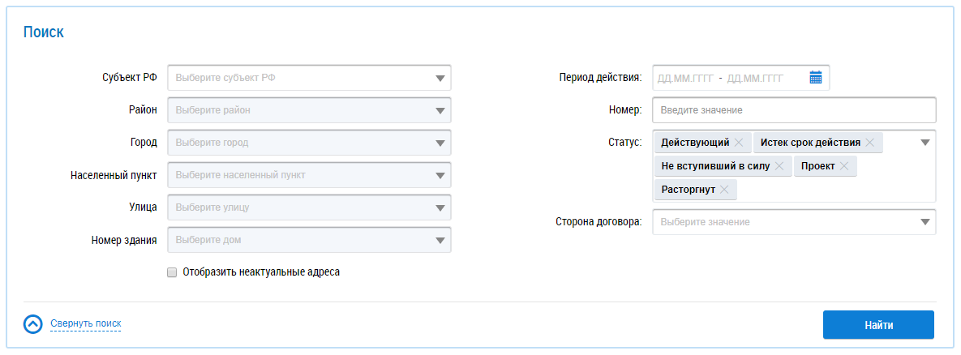
Task: Enable 'Отобразить неактуальные адреса' checkbox
Action: click(x=172, y=272)
